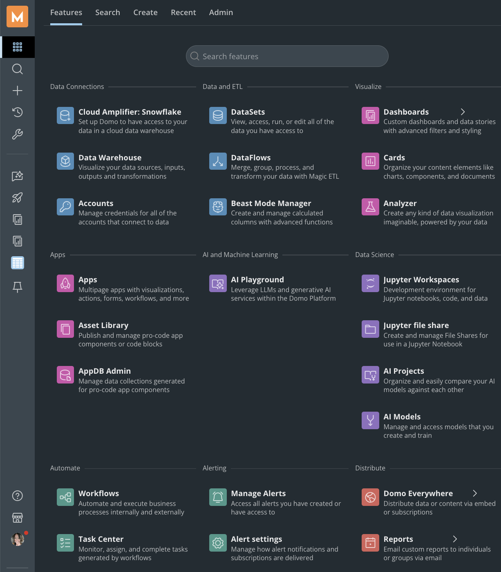This screenshot has width=501, height=572.
Task: Click the Cards chart icon
Action: [370, 161]
